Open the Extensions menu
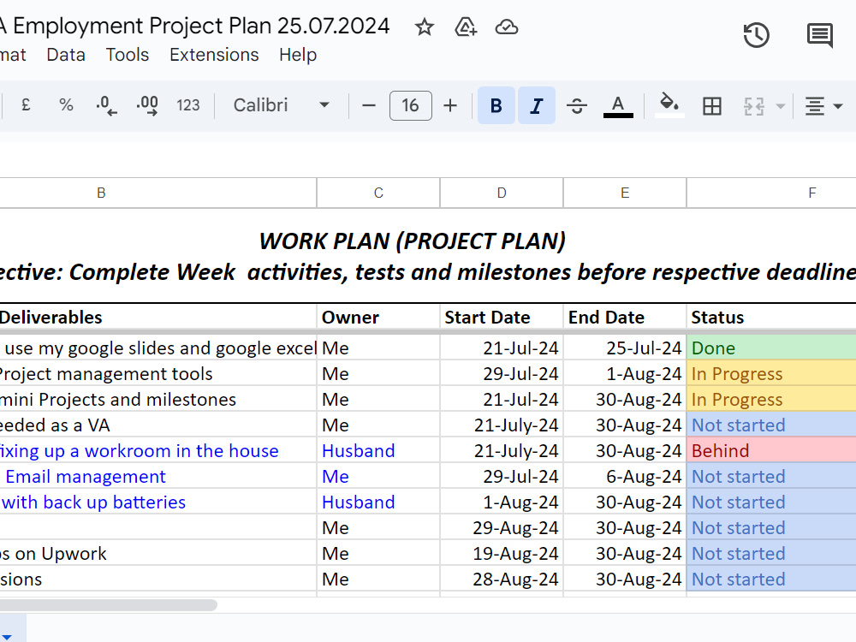 pos(214,55)
